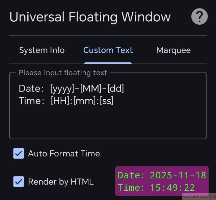Click the [MM] placeholder in the text
Screen dimensions: 216x200
(x=90, y=89)
